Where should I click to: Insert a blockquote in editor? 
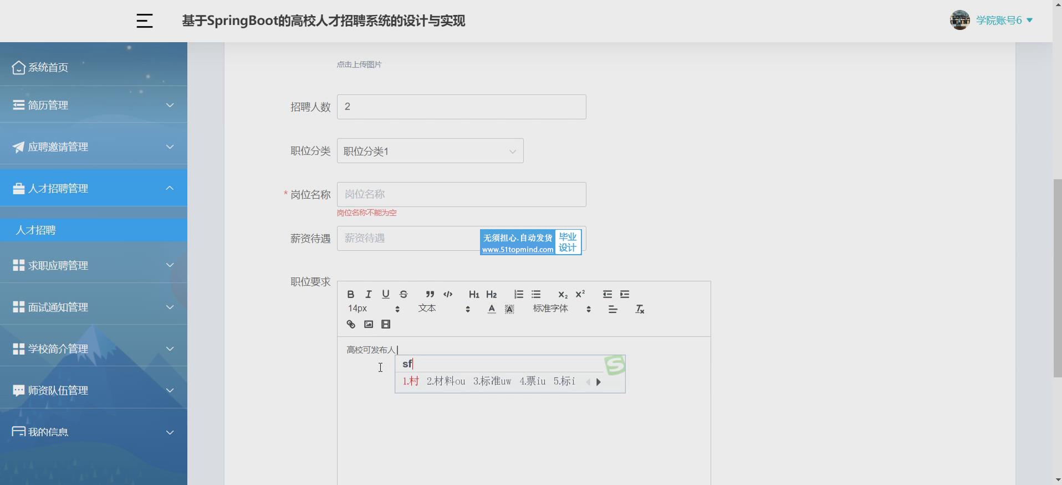click(x=430, y=294)
